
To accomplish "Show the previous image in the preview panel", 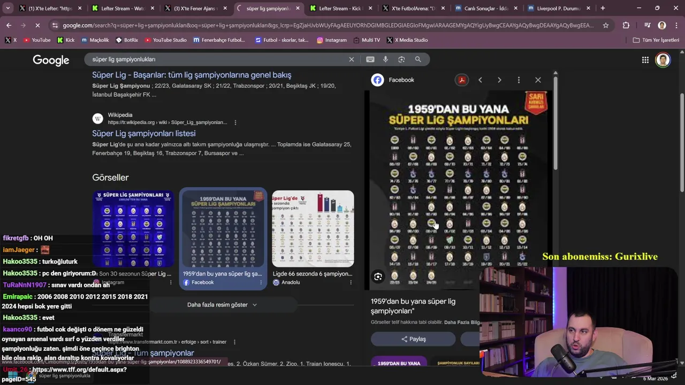I will tap(480, 80).
